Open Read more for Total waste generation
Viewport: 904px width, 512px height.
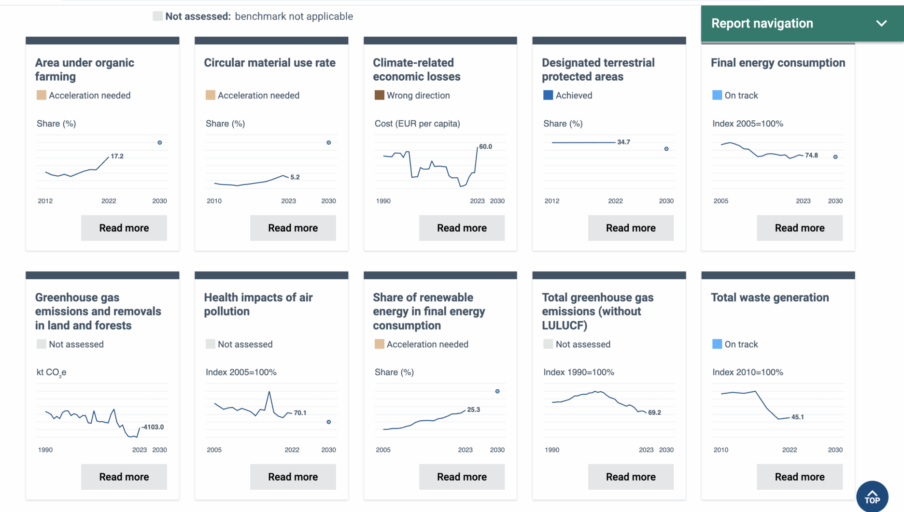[799, 477]
